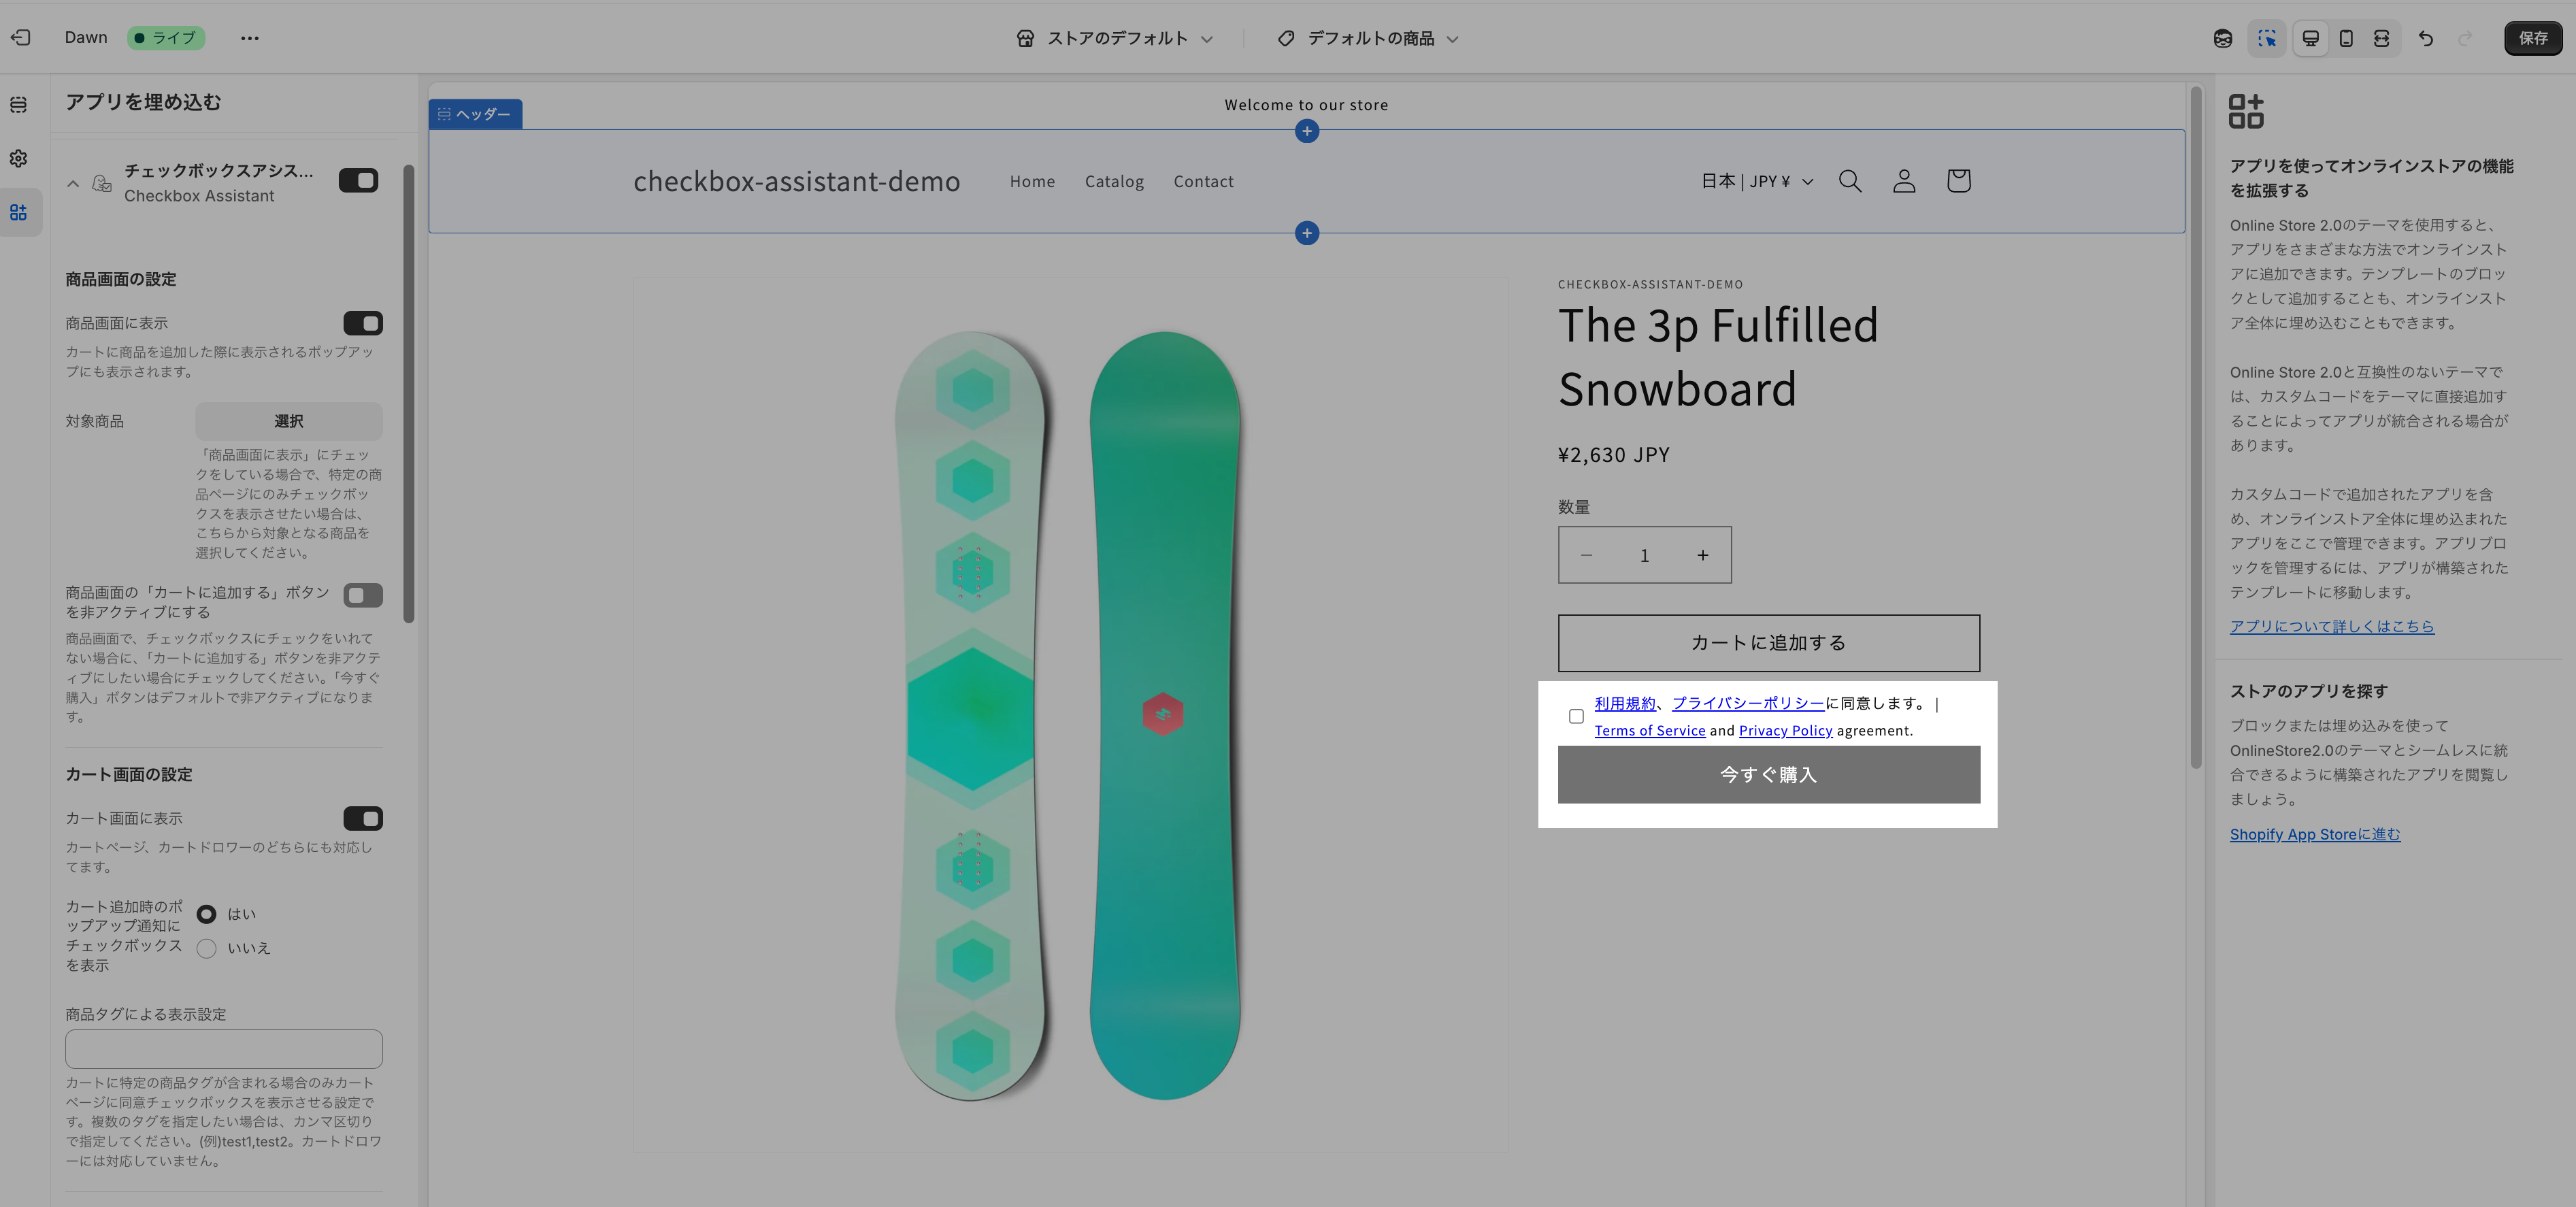The width and height of the screenshot is (2576, 1207).
Task: Open the sections panel icon
Action: 19,105
